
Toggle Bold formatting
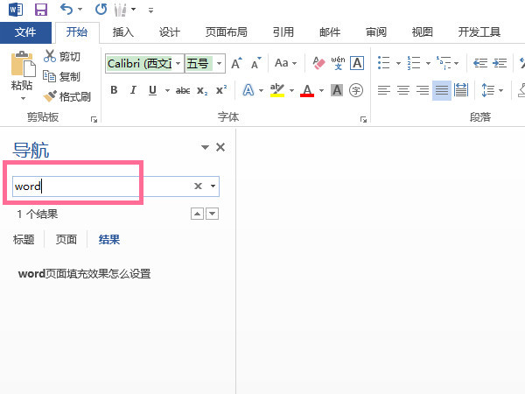(x=114, y=90)
